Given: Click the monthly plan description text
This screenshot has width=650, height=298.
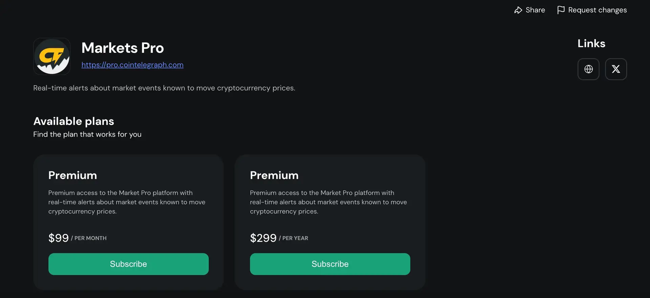Looking at the screenshot, I should click(x=127, y=202).
